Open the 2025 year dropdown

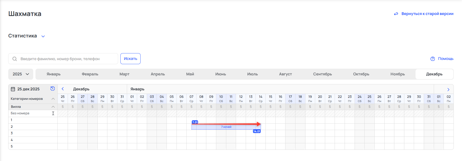coord(21,74)
